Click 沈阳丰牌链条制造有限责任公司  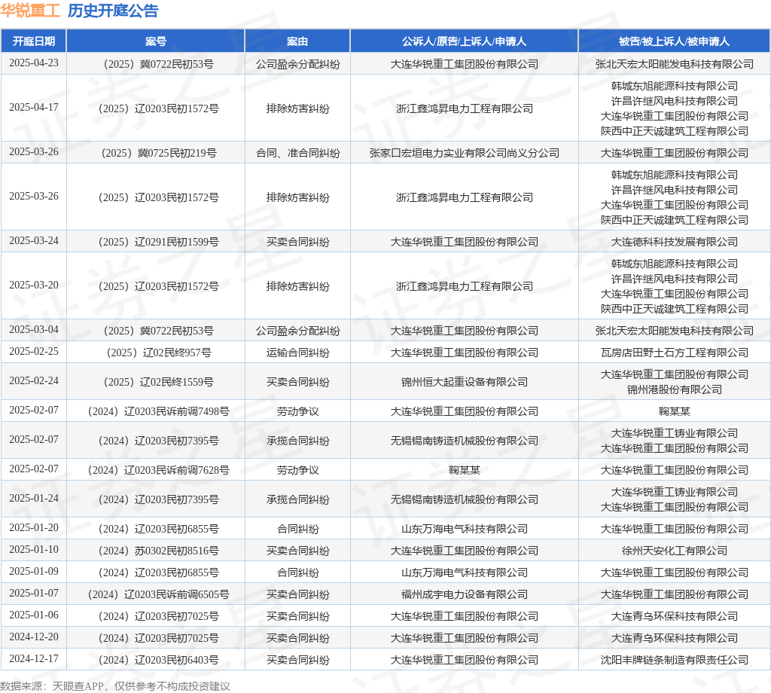coord(674,660)
